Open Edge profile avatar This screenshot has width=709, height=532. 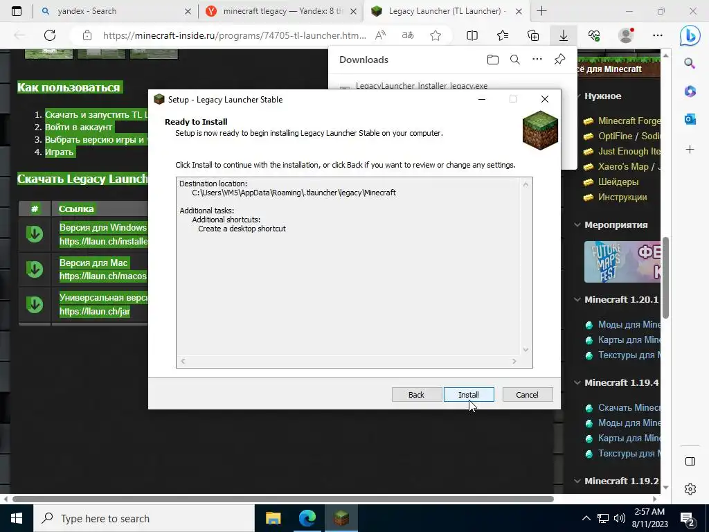click(x=626, y=35)
